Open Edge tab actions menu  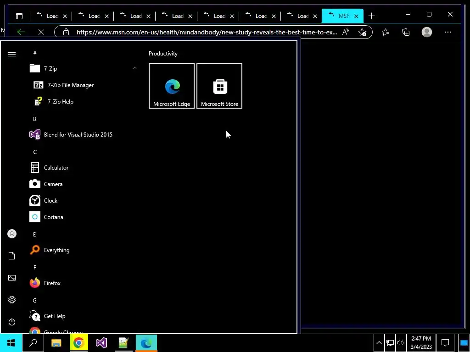[19, 16]
